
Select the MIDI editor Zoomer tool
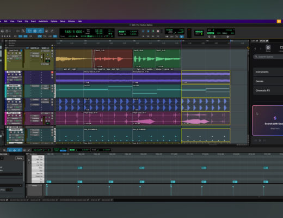[x=4, y=150]
